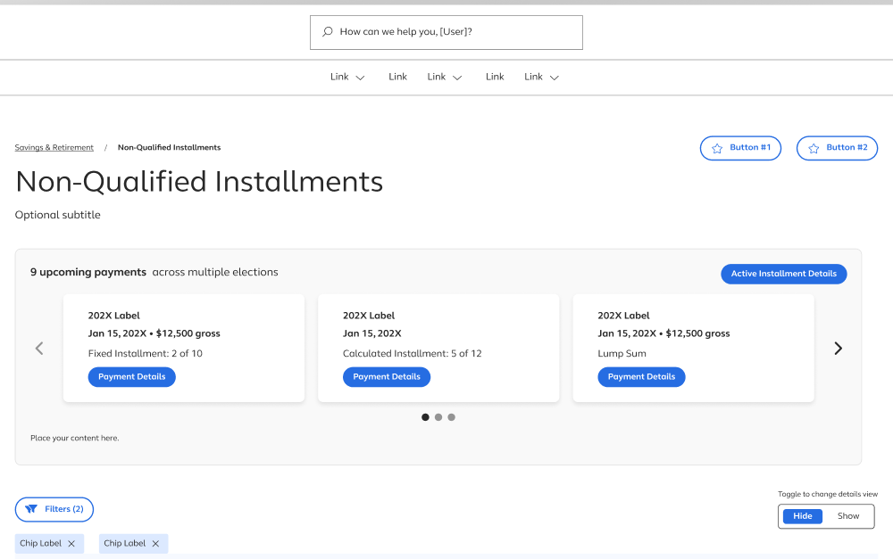Open the second Link nav item
Viewport: 893px width, 559px height.
[397, 77]
